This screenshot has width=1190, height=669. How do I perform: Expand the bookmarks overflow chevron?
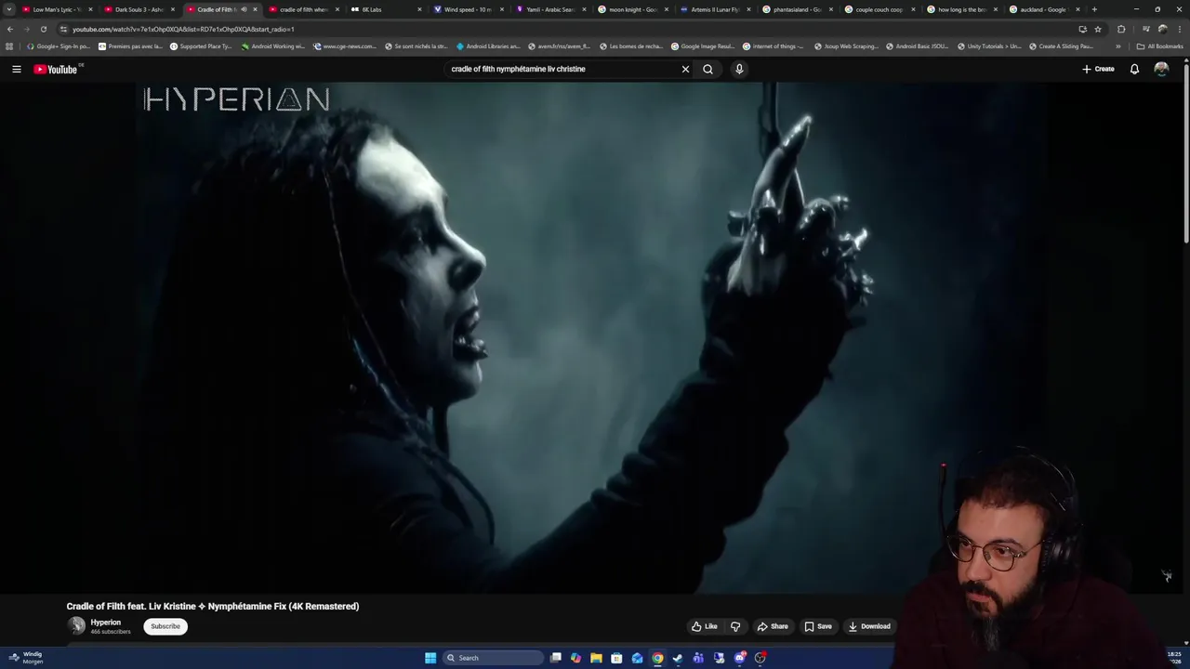tap(1118, 46)
